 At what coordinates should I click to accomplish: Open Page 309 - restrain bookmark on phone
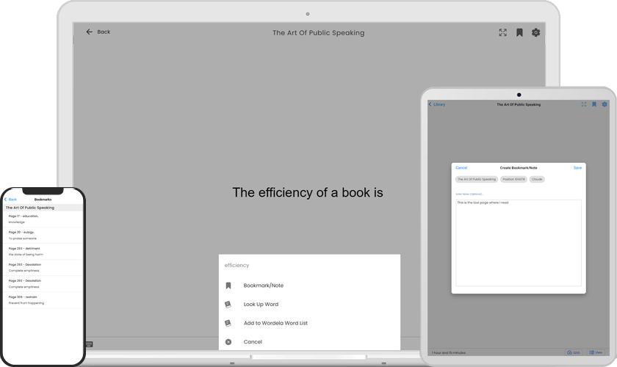pyautogui.click(x=43, y=299)
